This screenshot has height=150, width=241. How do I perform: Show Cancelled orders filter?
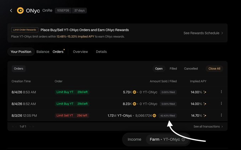(191, 69)
